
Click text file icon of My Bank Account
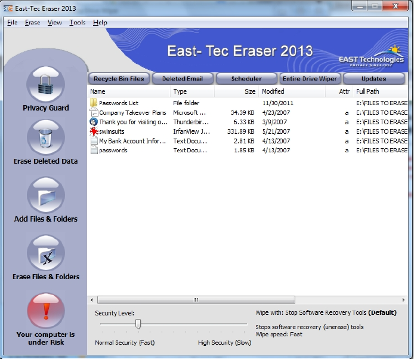coord(94,140)
